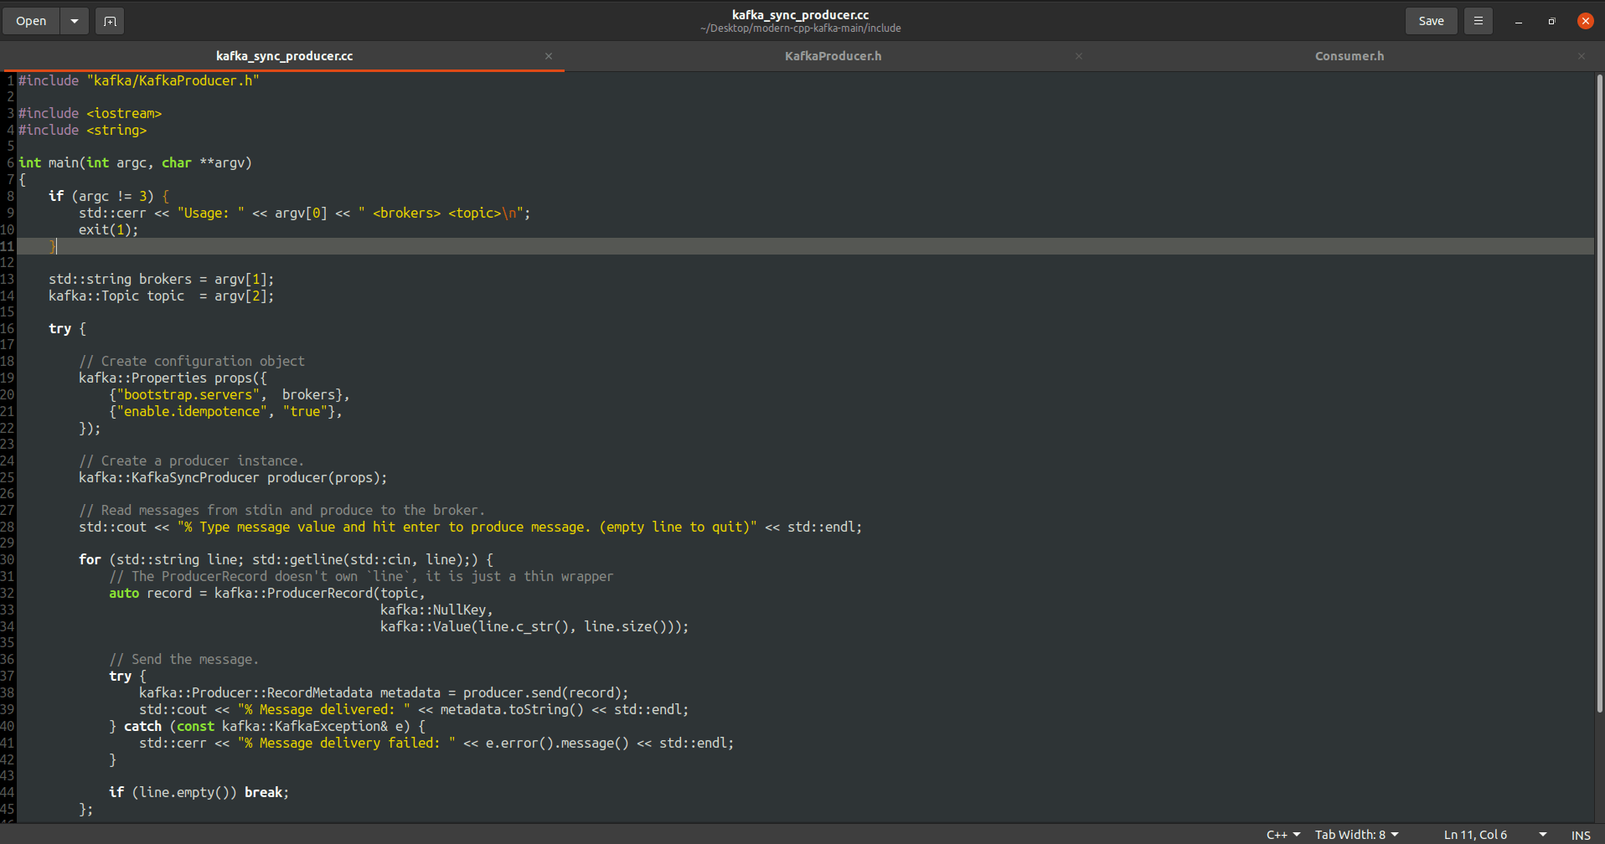Screen dimensions: 1605x844
Task: Click on kafka::NullKey,
Action: tap(436, 610)
